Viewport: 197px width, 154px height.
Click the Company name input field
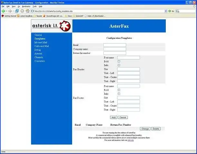coord(115,49)
